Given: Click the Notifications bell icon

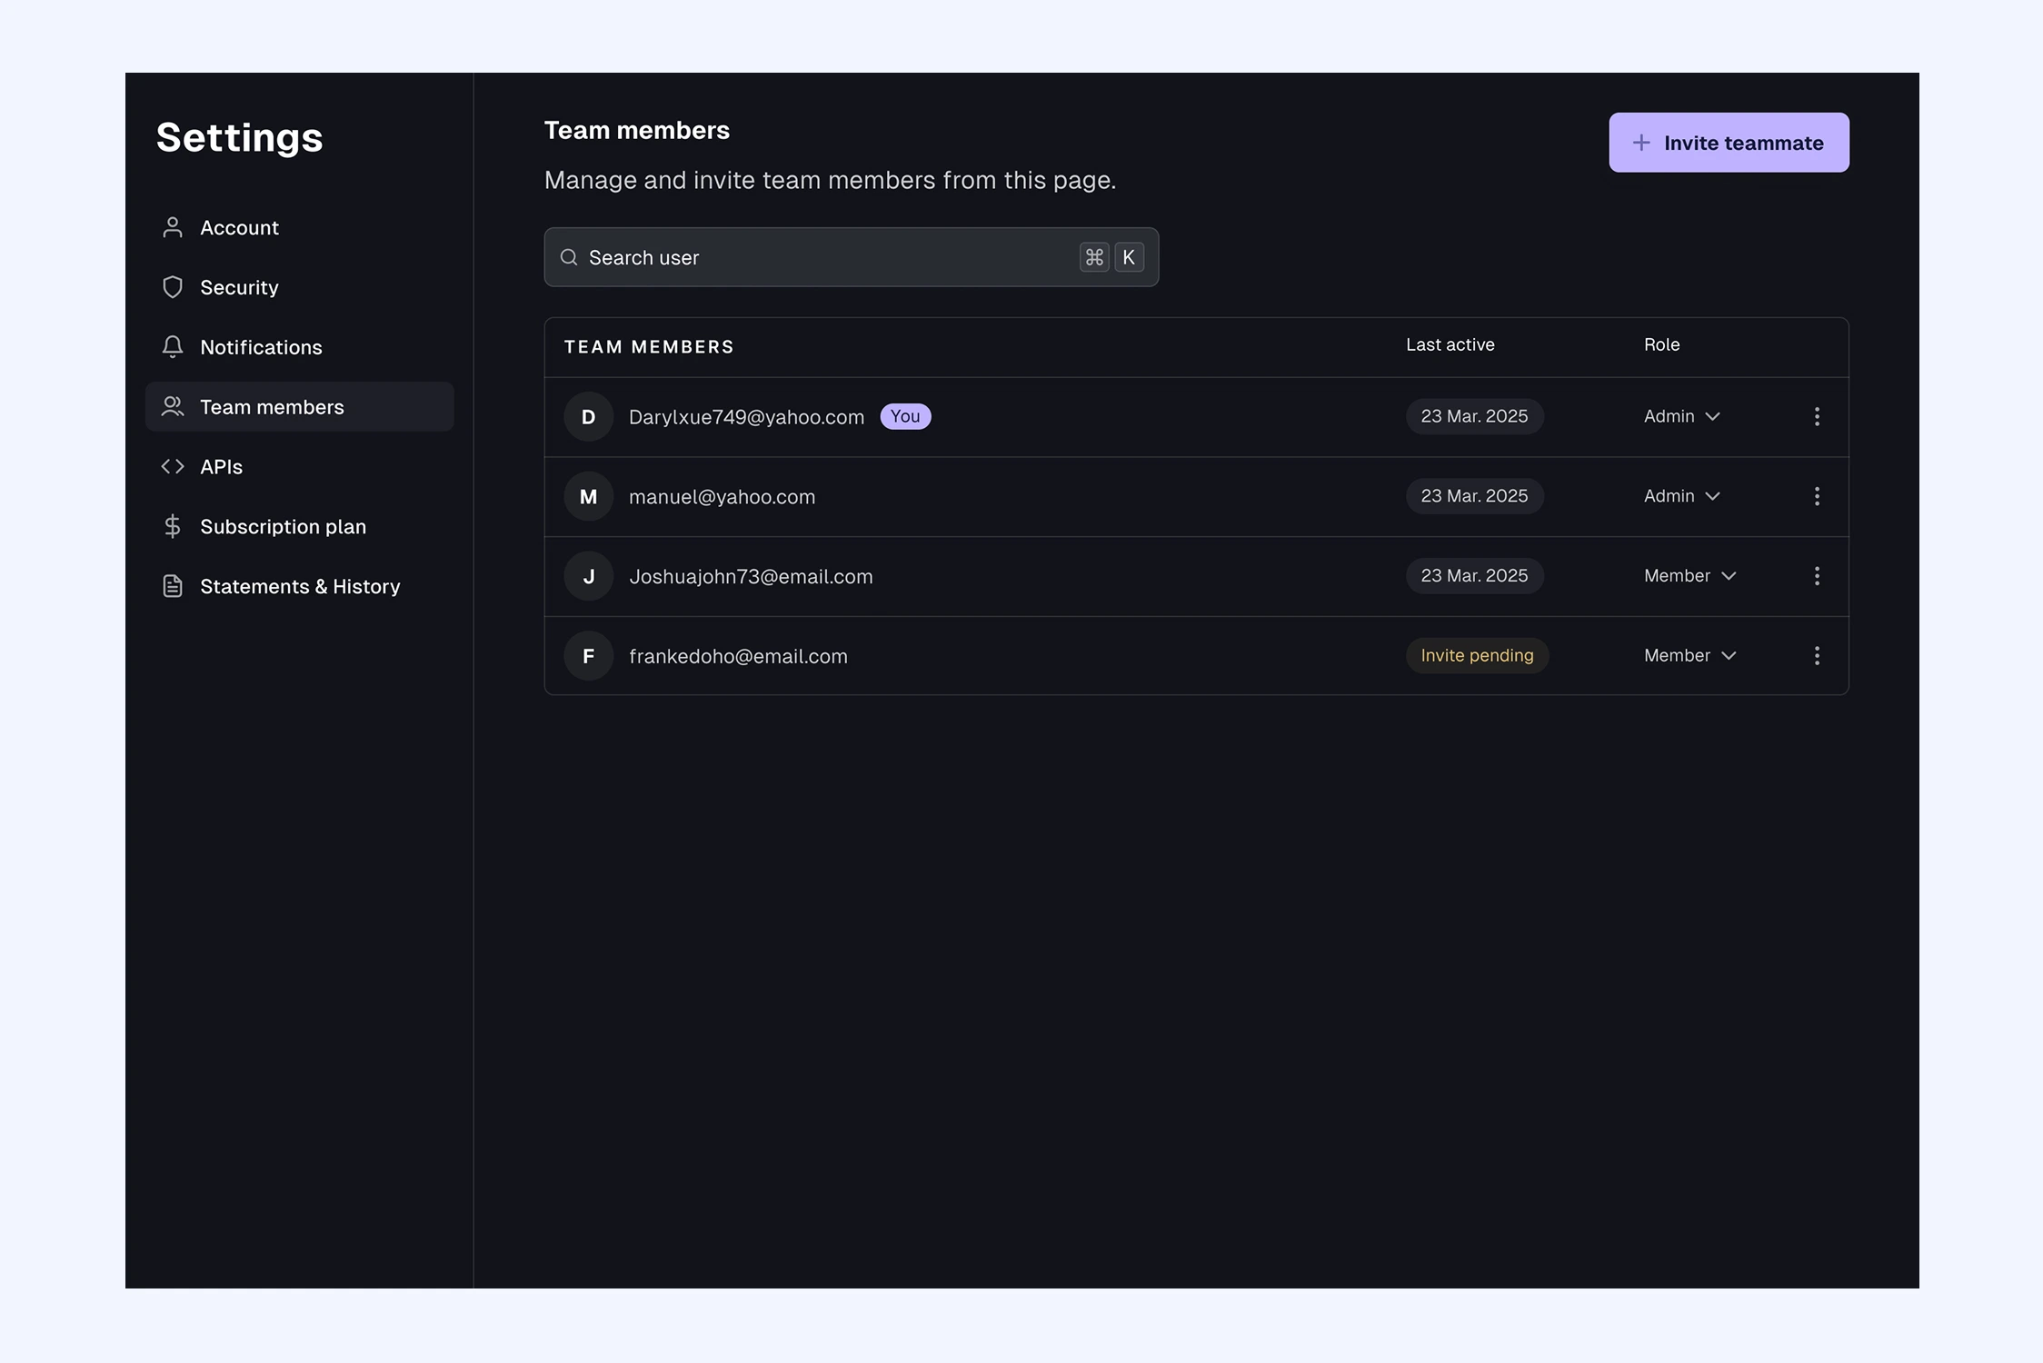Looking at the screenshot, I should [x=173, y=347].
